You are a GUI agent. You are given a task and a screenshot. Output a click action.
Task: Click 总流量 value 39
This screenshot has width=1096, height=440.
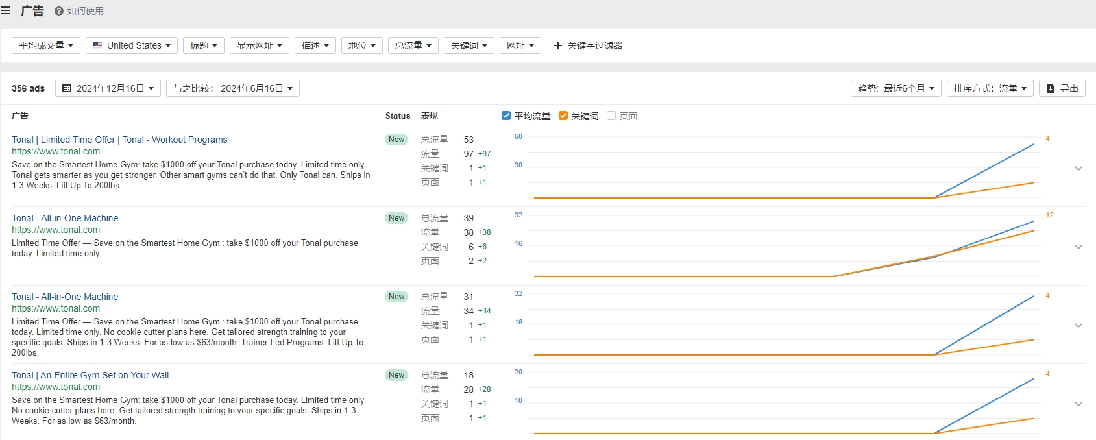[x=469, y=218]
